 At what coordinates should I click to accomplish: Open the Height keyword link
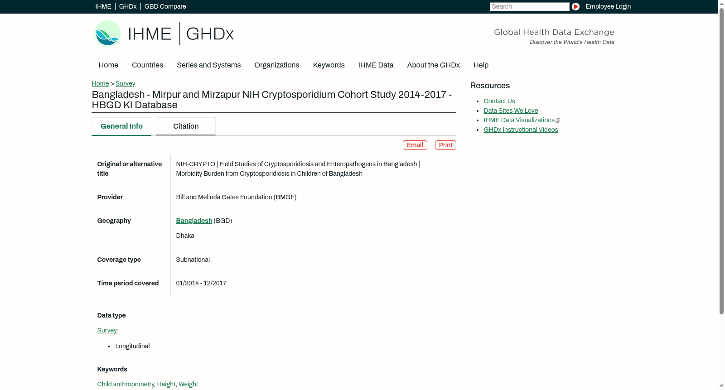click(166, 384)
